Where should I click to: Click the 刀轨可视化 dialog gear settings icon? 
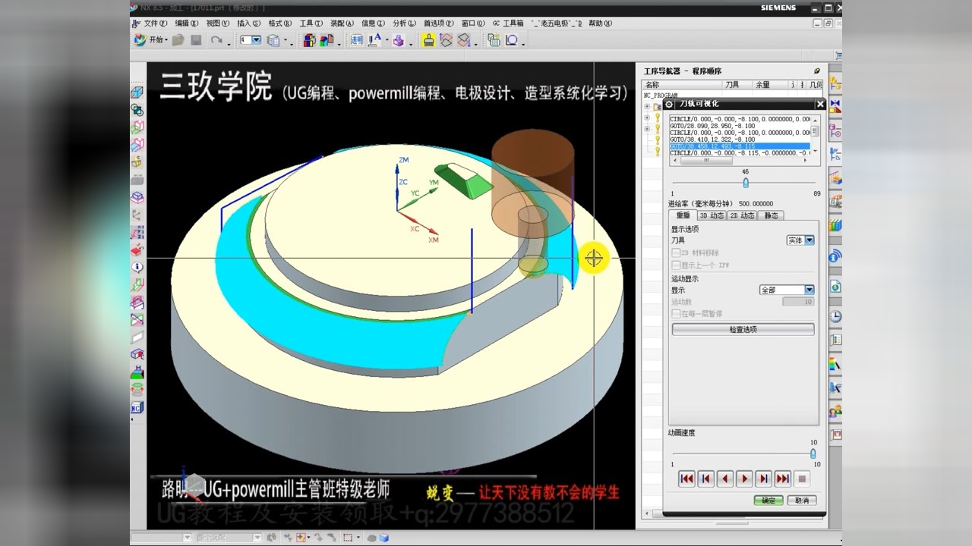(669, 104)
